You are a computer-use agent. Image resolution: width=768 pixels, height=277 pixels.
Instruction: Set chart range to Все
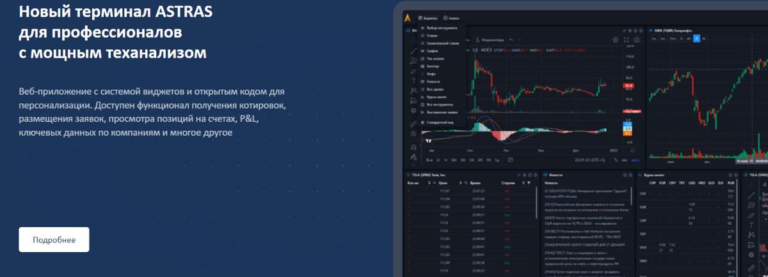pos(429,160)
